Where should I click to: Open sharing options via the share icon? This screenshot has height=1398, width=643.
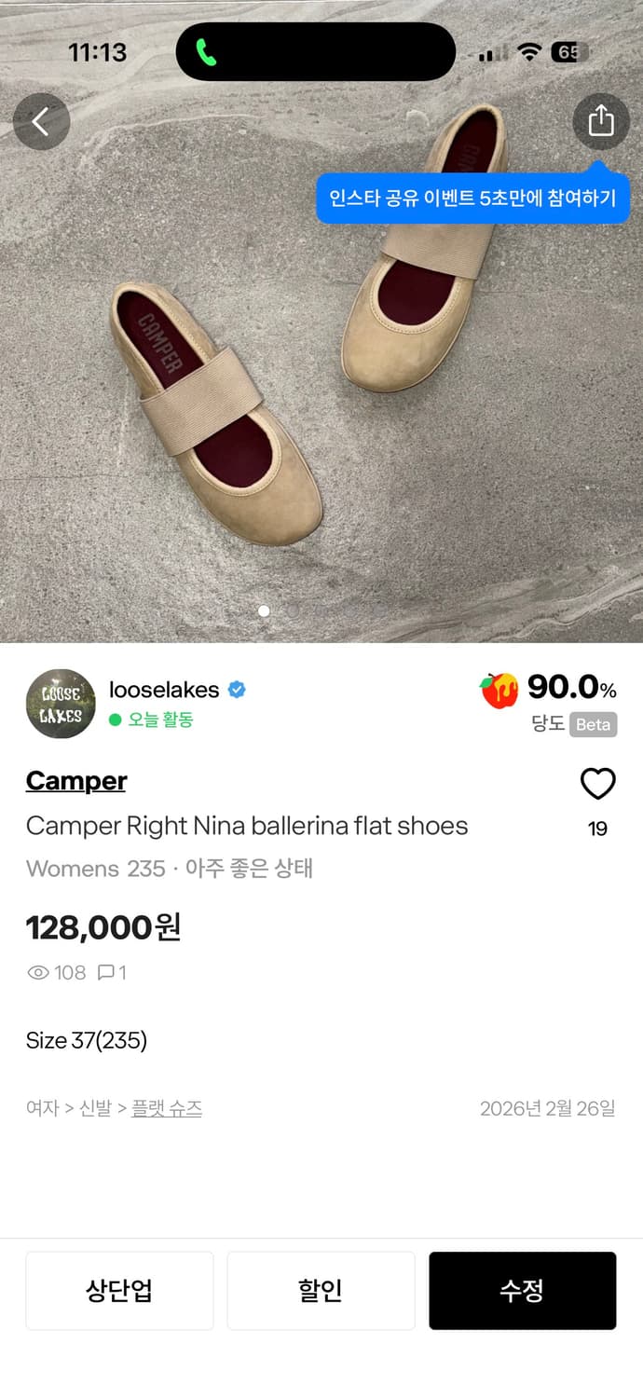coord(601,121)
